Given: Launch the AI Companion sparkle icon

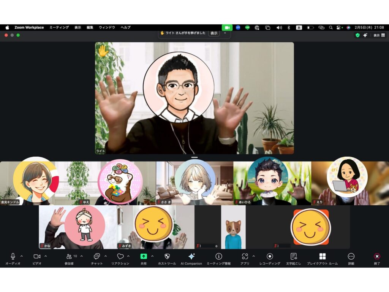Looking at the screenshot, I should click(x=191, y=256).
